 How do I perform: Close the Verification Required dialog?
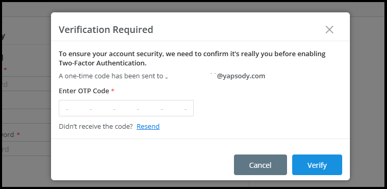pos(329,29)
